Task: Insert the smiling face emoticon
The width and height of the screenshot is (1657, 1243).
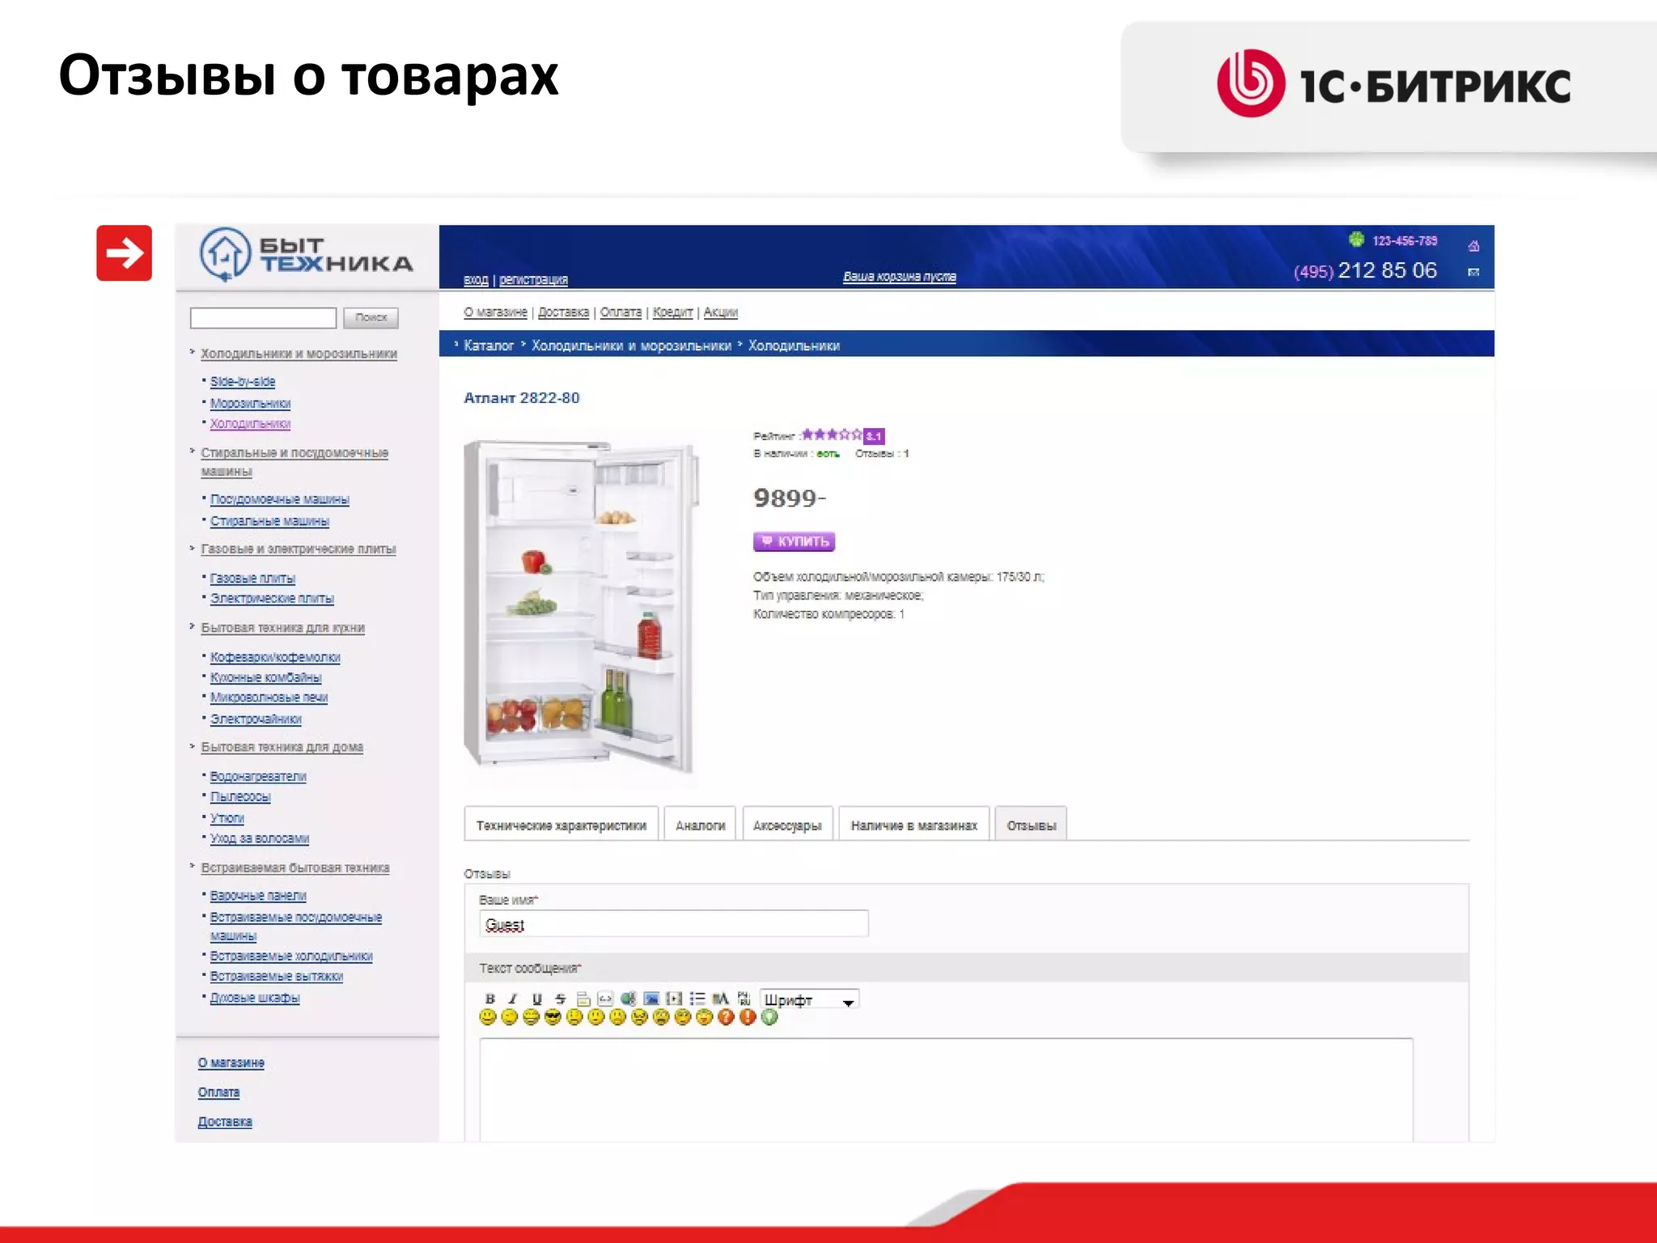Action: pos(488,1017)
